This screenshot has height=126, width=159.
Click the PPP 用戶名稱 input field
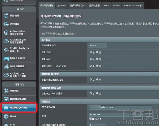pos(121,107)
